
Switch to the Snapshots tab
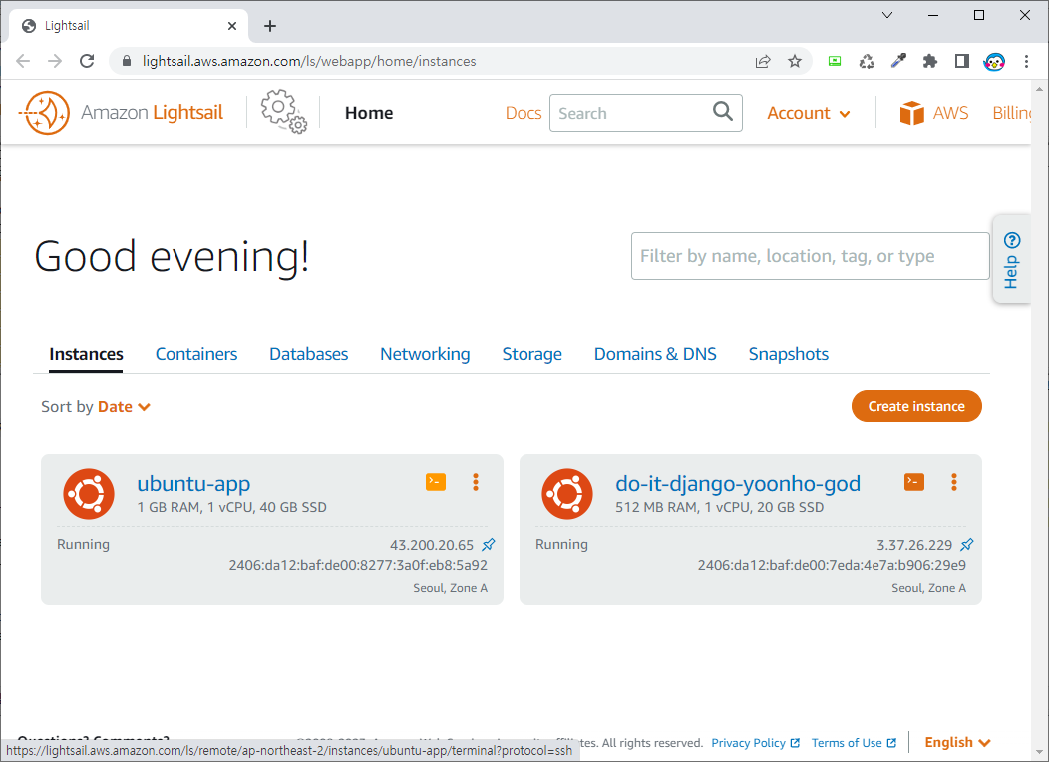[x=788, y=354]
